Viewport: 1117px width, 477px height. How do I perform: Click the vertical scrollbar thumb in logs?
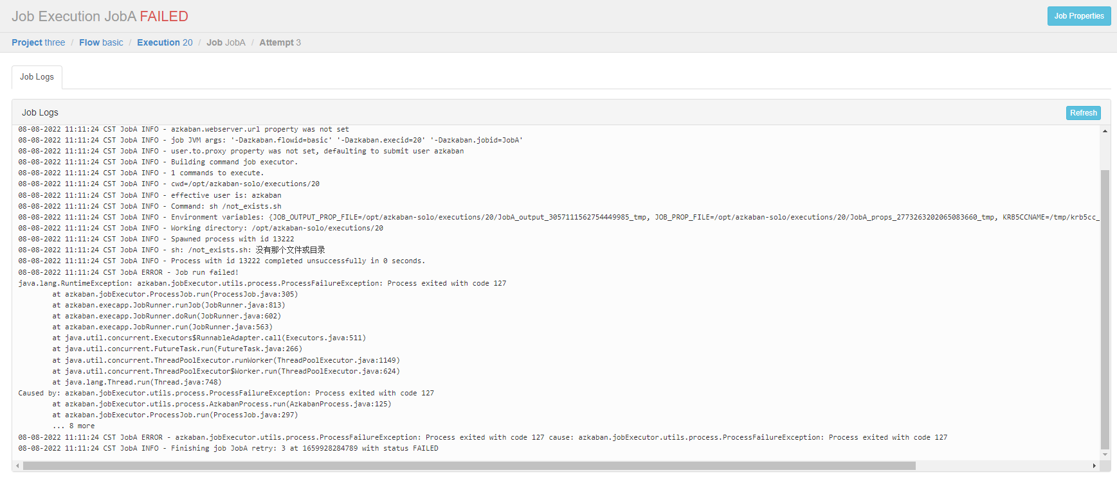1105,309
